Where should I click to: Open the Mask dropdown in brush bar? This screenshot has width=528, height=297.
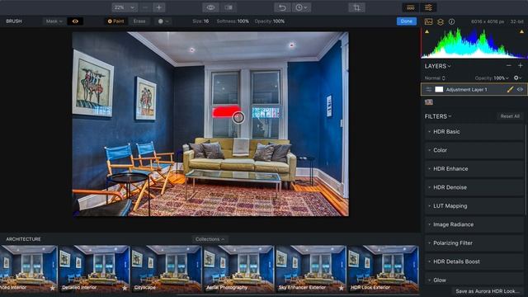(54, 21)
